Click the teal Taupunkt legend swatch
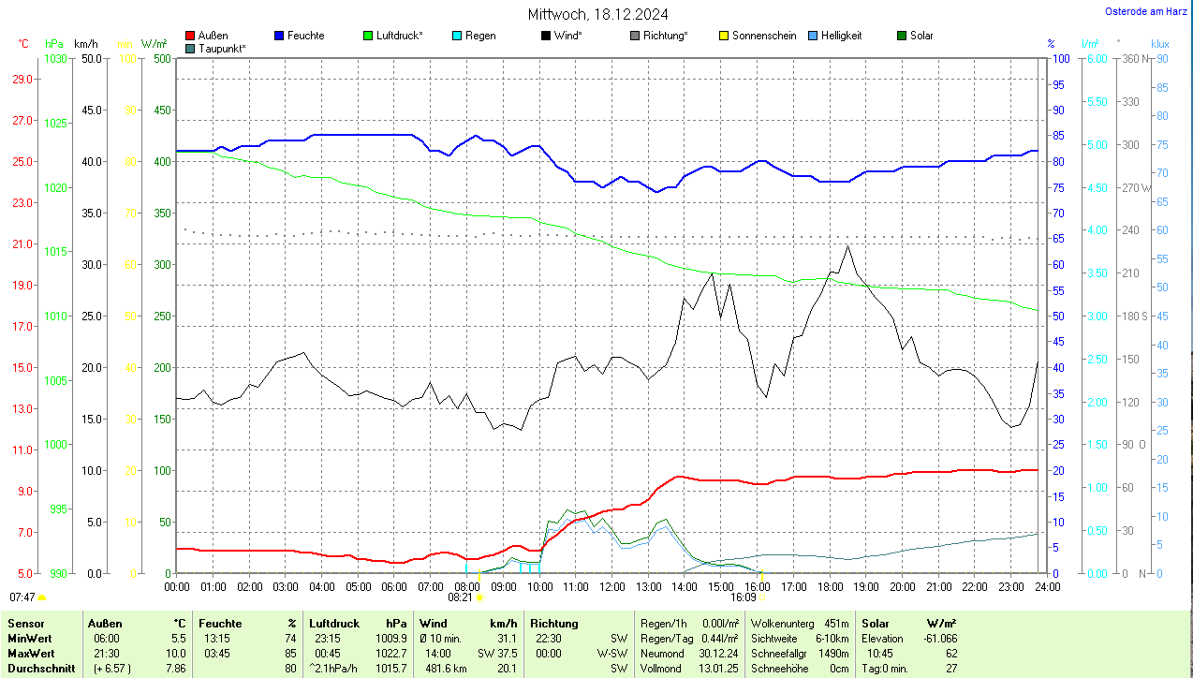The image size is (1193, 678). coord(191,48)
